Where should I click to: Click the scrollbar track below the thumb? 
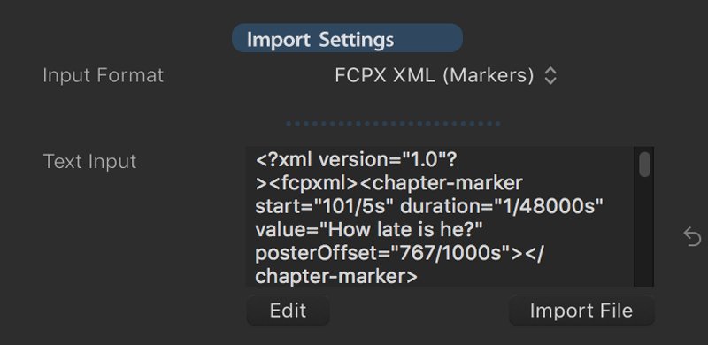pos(645,231)
